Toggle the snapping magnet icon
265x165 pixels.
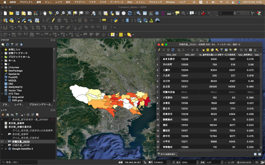point(203,13)
